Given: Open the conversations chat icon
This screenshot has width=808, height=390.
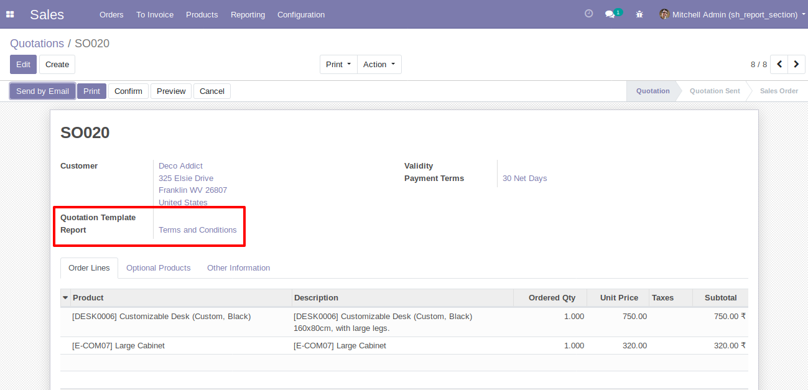Looking at the screenshot, I should pos(610,14).
